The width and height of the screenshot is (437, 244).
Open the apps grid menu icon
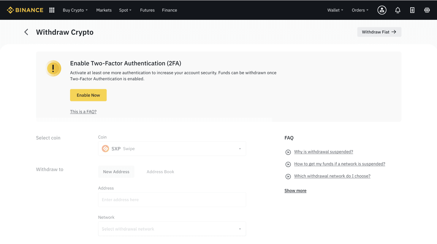tap(52, 10)
